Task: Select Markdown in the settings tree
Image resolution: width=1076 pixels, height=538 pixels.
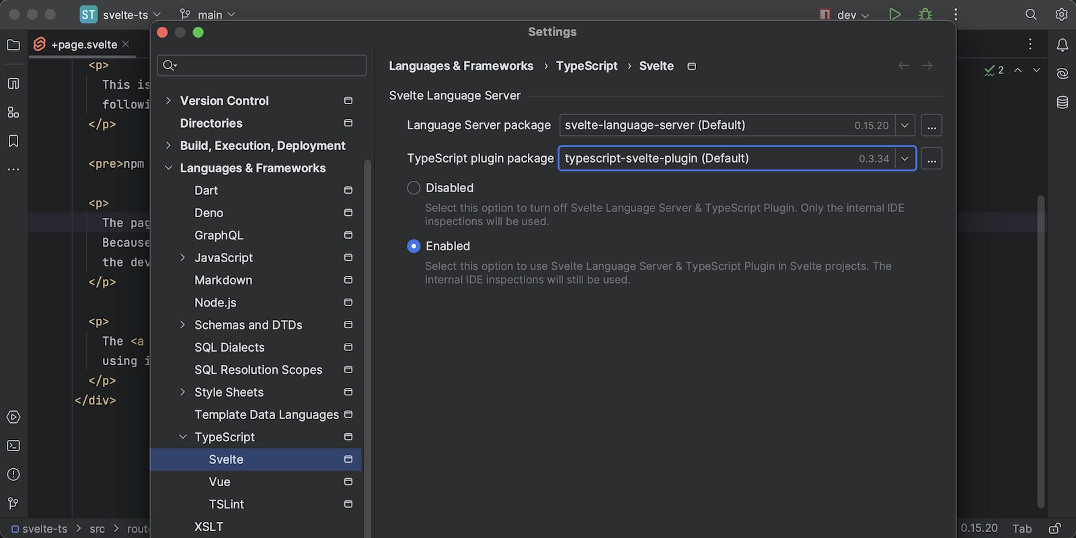Action: [x=256, y=280]
